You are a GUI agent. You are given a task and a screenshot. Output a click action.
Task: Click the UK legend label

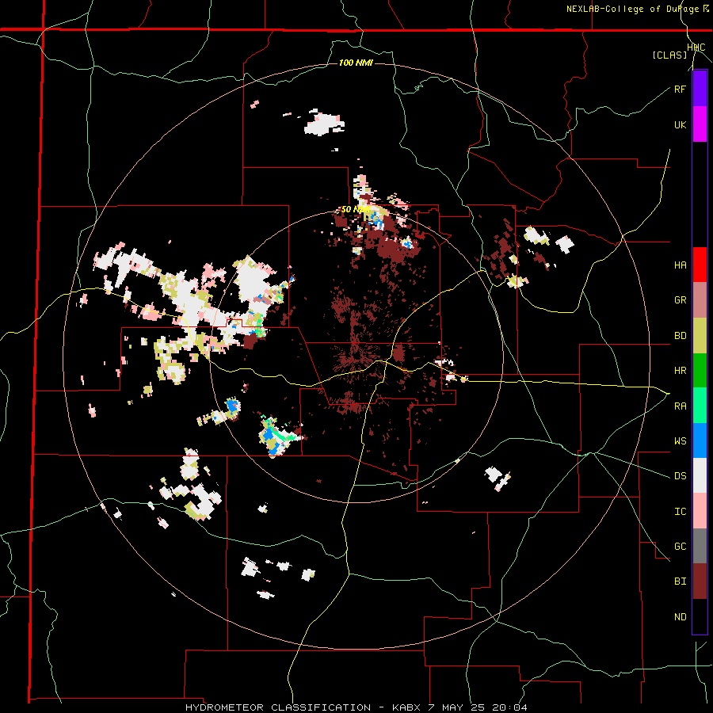(x=680, y=124)
